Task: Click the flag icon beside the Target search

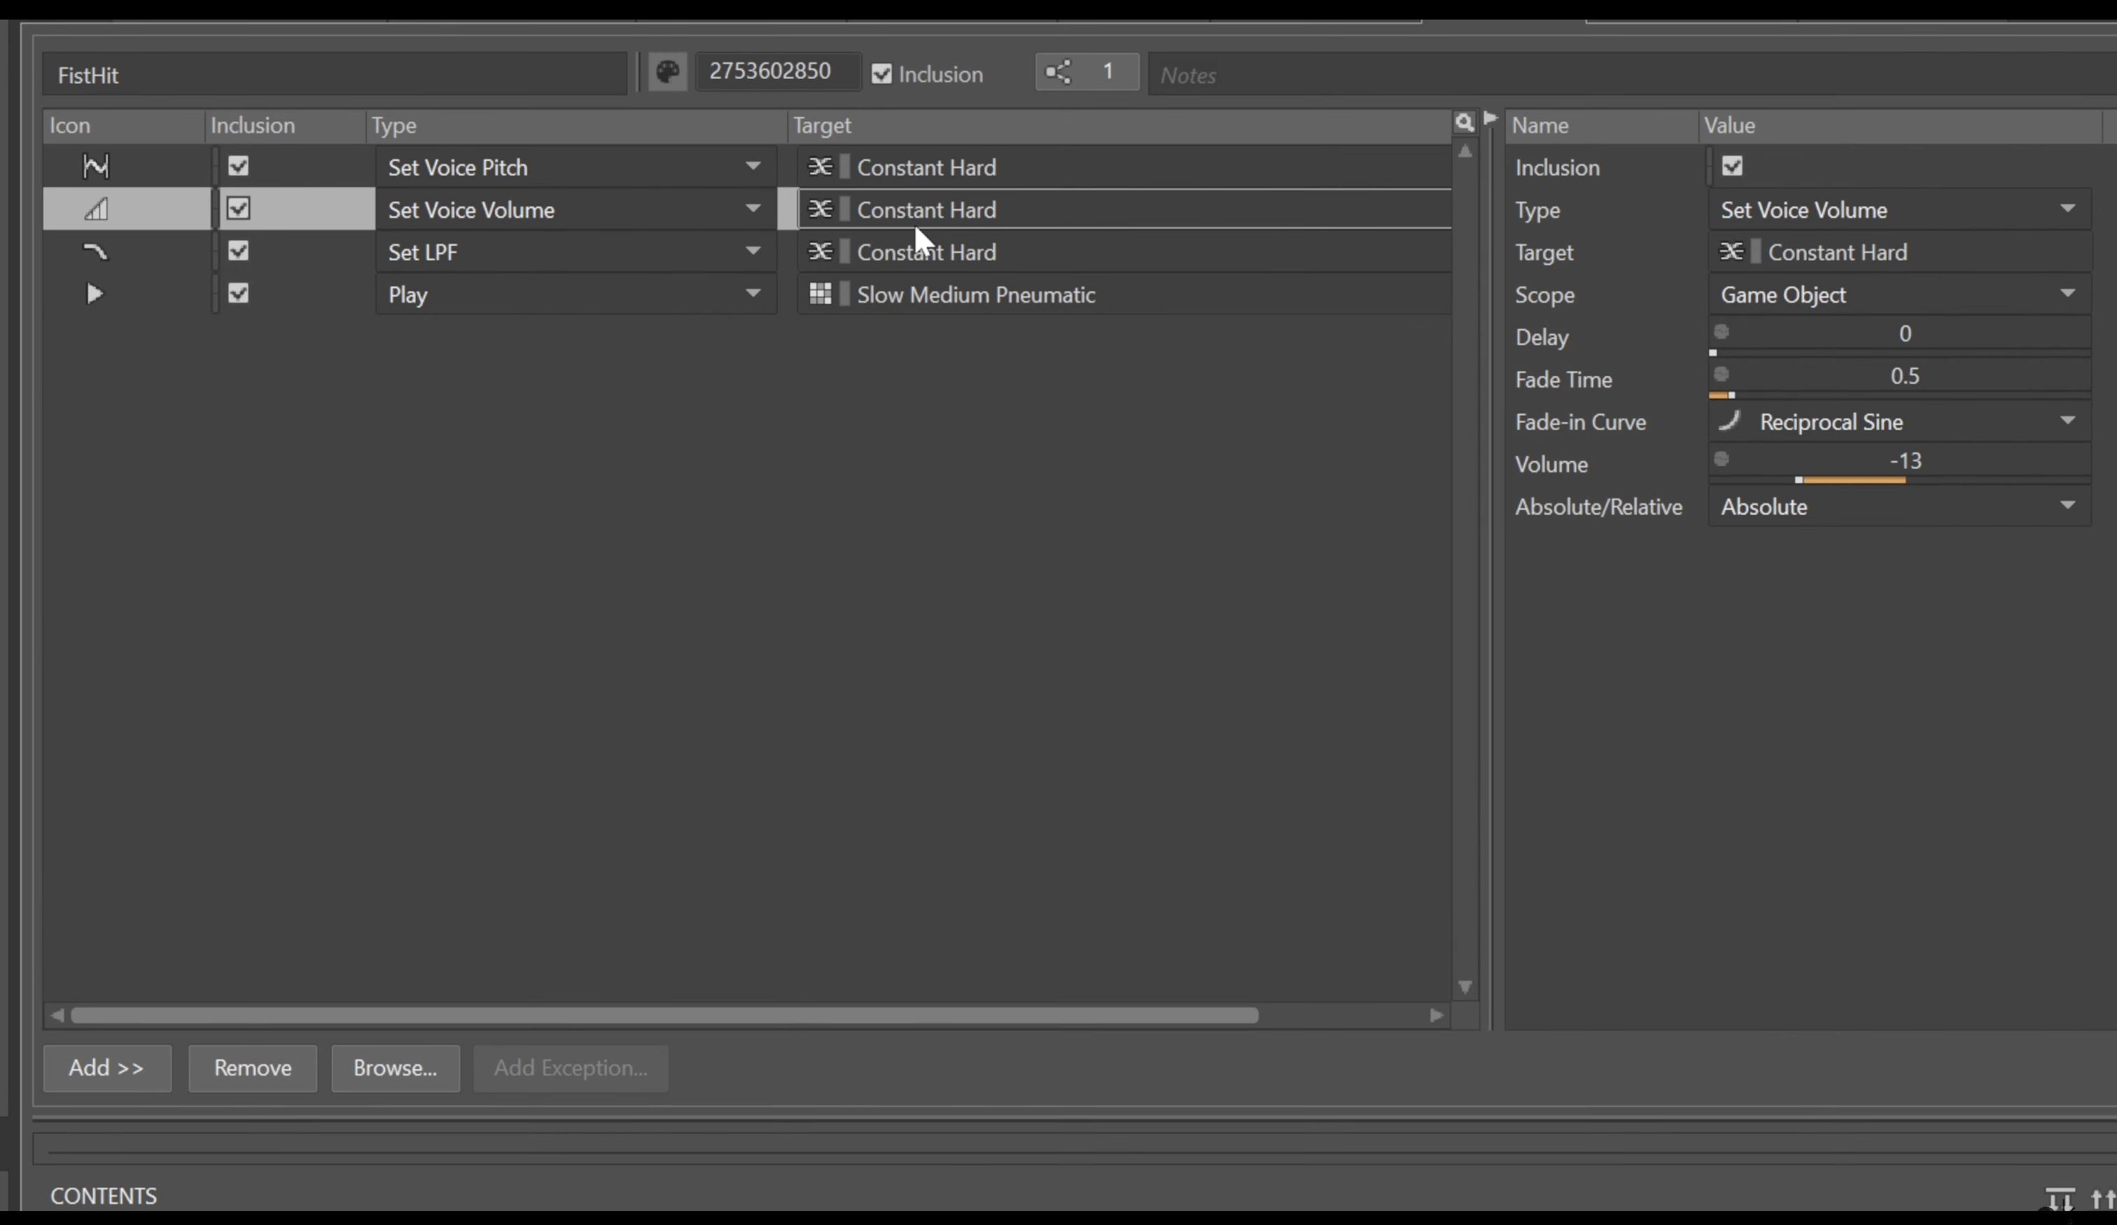Action: point(1490,119)
